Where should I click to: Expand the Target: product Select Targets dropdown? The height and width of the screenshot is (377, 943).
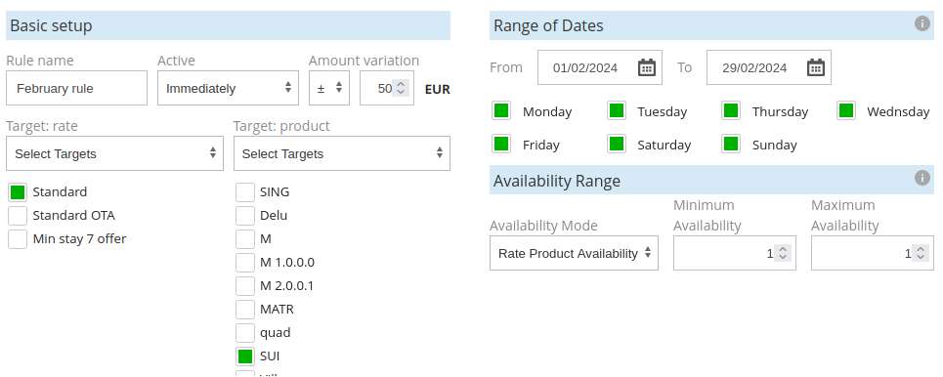[342, 153]
